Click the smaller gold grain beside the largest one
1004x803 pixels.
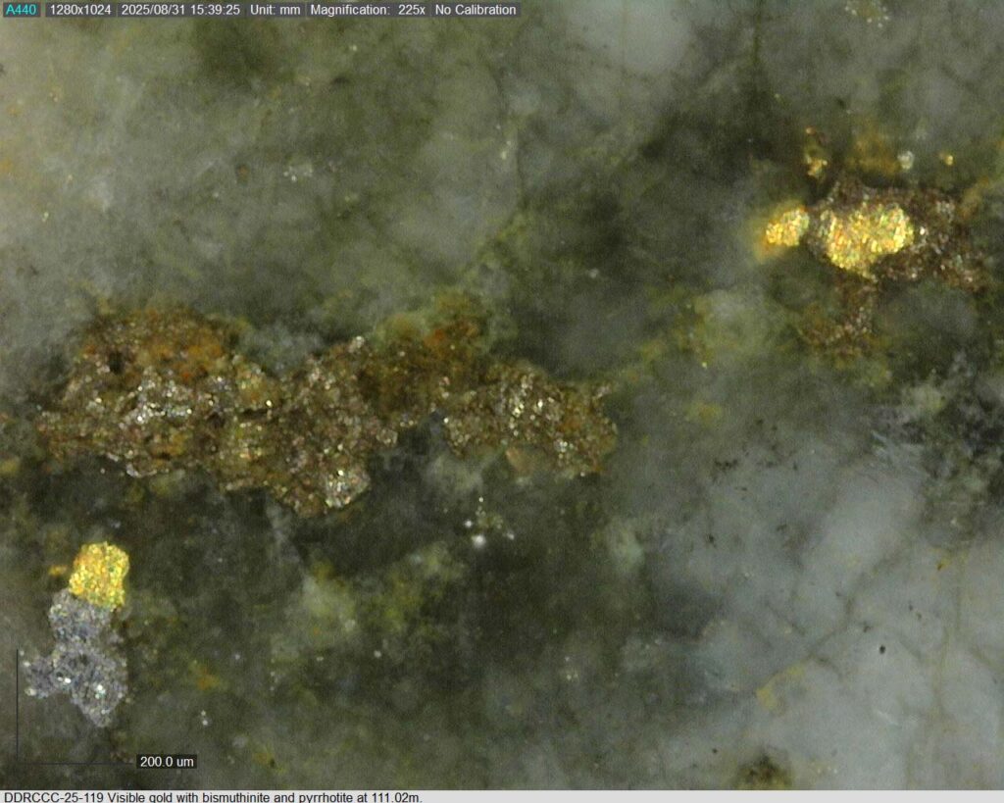point(786,227)
